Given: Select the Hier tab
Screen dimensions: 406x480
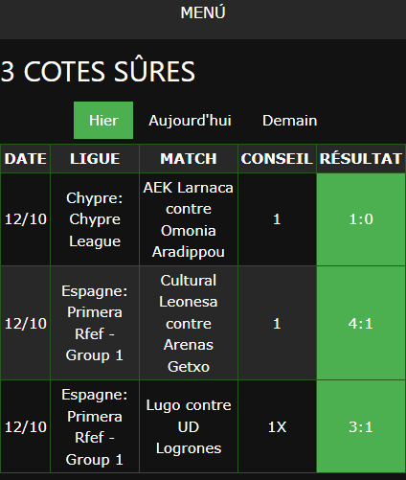Looking at the screenshot, I should pyautogui.click(x=103, y=121).
